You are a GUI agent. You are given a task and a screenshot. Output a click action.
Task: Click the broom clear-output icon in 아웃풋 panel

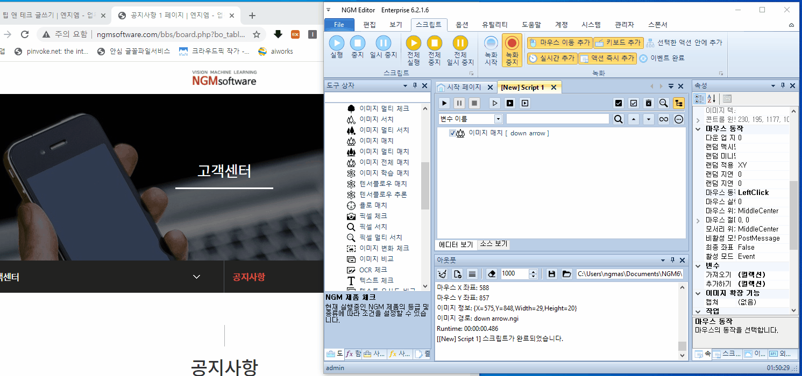coord(442,274)
